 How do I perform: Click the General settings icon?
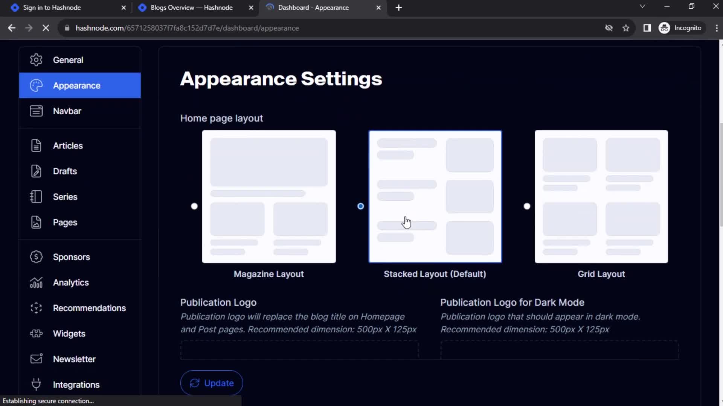click(x=36, y=59)
